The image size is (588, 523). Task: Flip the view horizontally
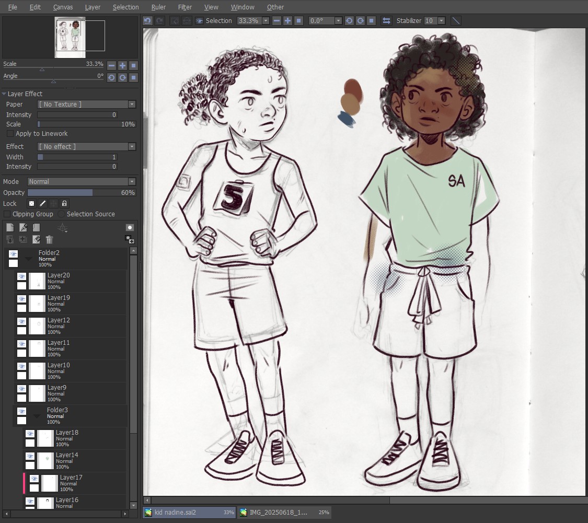coord(386,20)
